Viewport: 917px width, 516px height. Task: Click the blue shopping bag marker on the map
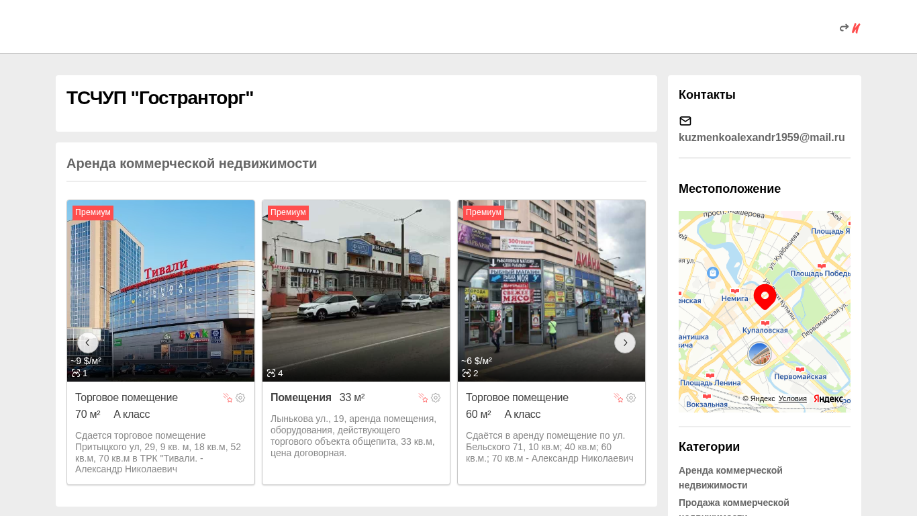(x=713, y=273)
